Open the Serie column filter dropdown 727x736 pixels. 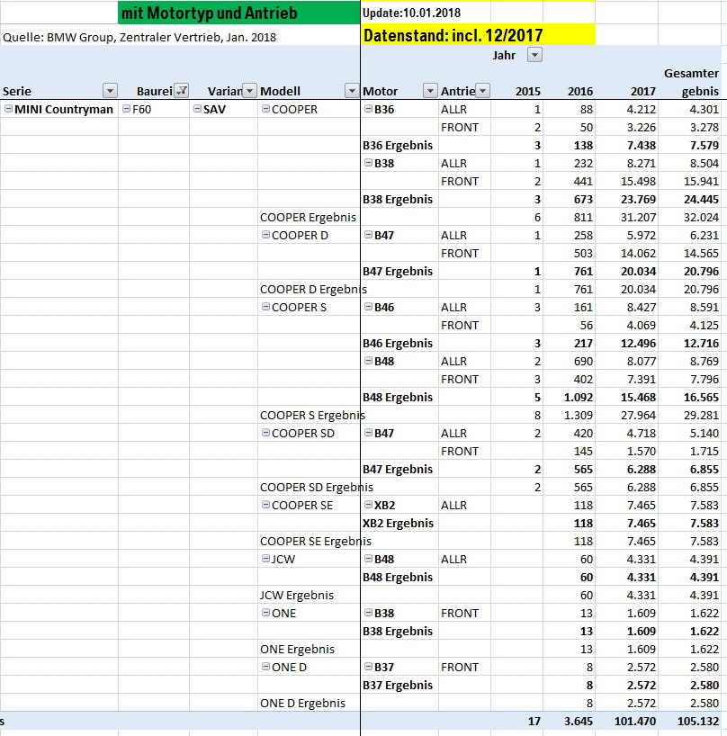point(110,91)
